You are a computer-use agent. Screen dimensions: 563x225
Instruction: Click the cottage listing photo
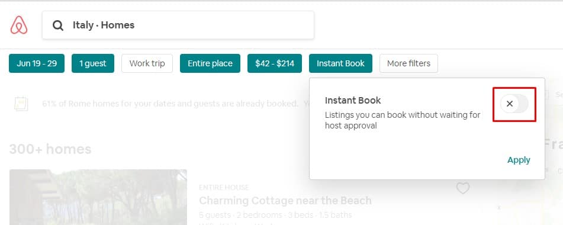tap(98, 197)
